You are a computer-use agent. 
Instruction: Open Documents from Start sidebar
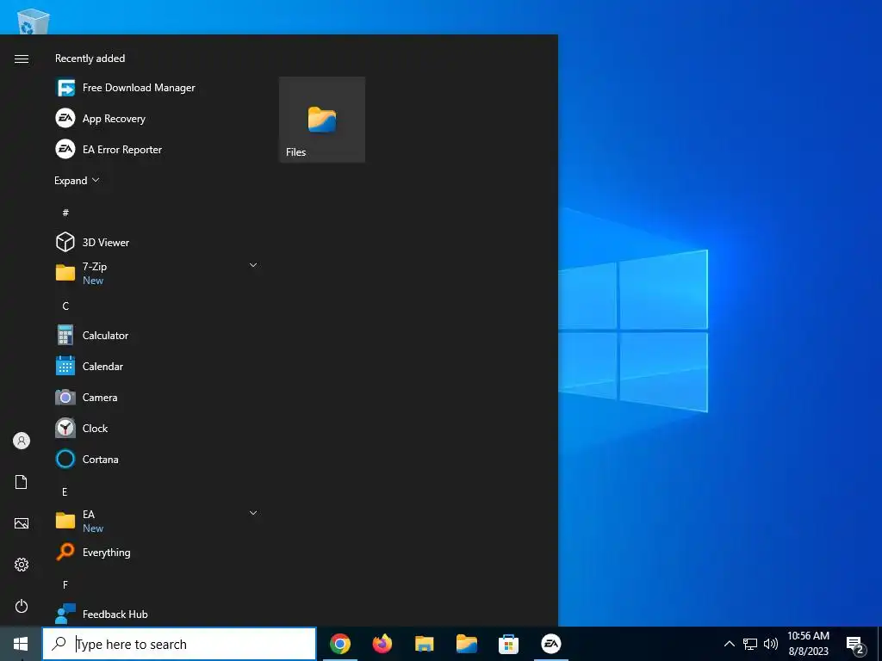[x=22, y=482]
